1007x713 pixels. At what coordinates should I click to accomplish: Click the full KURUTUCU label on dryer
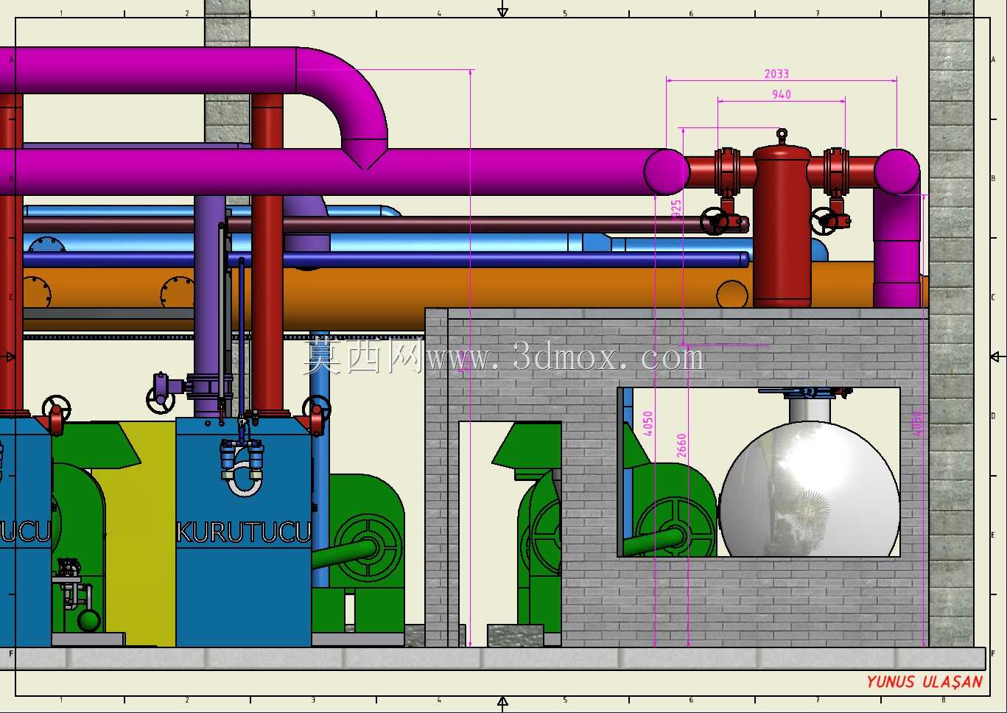245,532
